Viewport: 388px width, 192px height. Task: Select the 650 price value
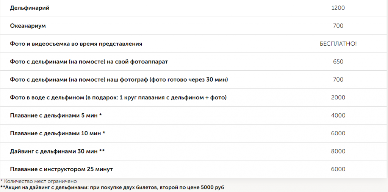pos(338,62)
